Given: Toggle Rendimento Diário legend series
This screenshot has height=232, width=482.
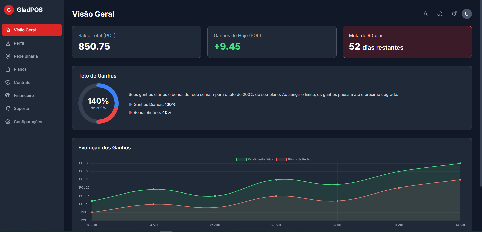Looking at the screenshot, I should tap(255, 159).
